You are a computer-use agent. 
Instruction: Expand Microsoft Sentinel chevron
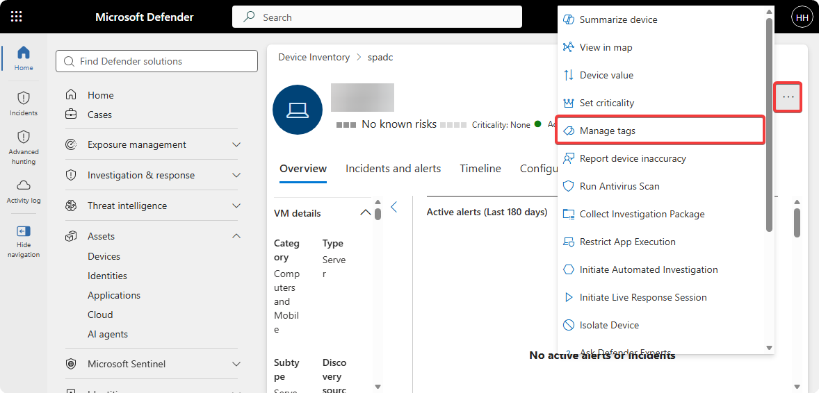click(236, 364)
